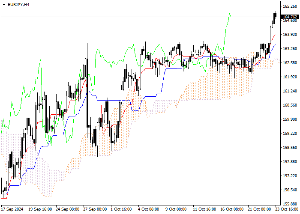Click the 163.260 price scale label

[x=290, y=49]
